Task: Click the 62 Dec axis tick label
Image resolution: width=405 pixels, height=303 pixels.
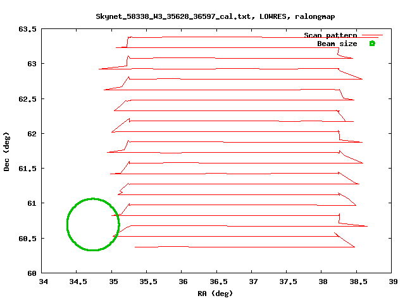Action: (32, 134)
